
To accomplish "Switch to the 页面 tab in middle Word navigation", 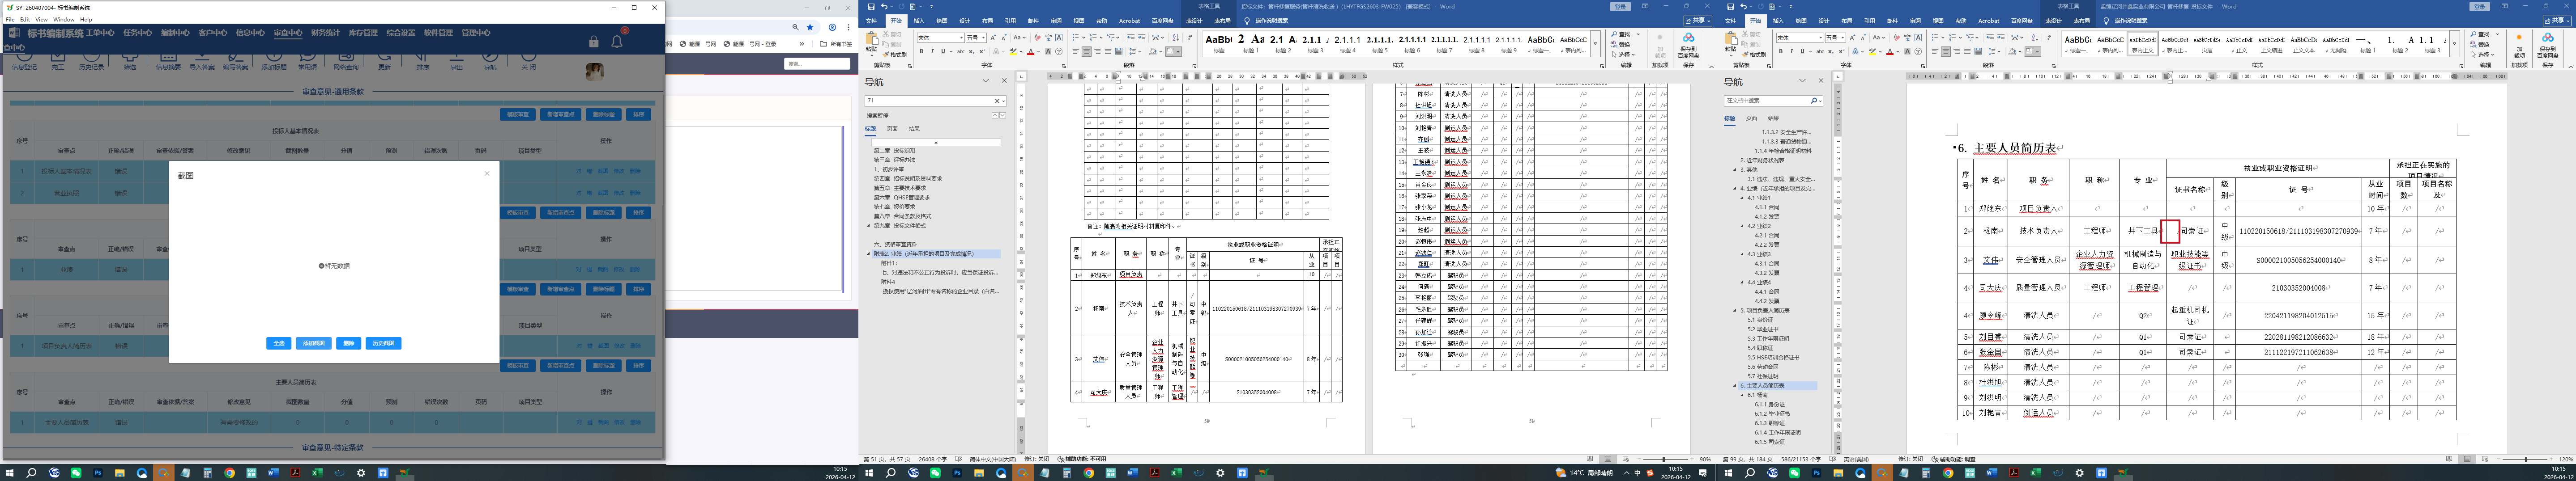I will pos(892,129).
